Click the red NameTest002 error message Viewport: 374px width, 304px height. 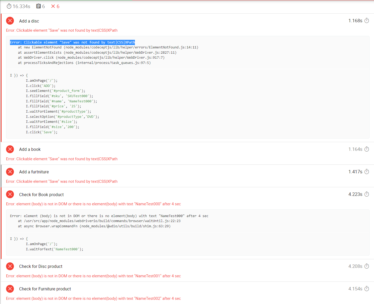[93, 299]
